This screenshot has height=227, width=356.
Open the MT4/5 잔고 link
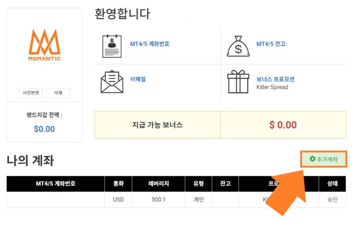coord(272,44)
